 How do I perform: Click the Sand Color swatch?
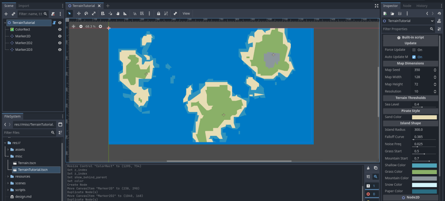point(424,117)
